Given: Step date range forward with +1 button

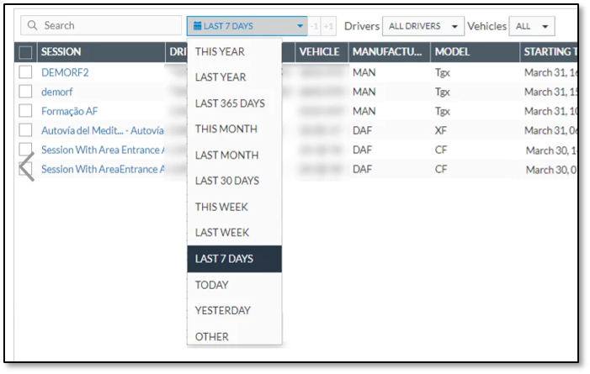Looking at the screenshot, I should [328, 26].
